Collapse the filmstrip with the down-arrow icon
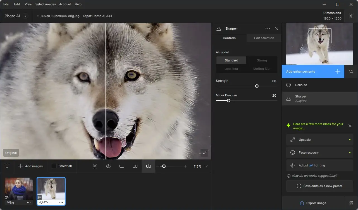The height and width of the screenshot is (210, 358). [x=7, y=166]
